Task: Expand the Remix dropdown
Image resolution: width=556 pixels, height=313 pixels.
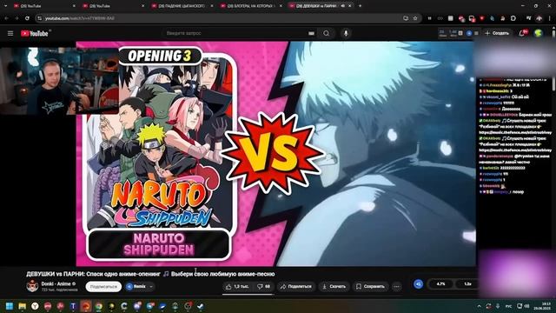Action: pos(151,286)
